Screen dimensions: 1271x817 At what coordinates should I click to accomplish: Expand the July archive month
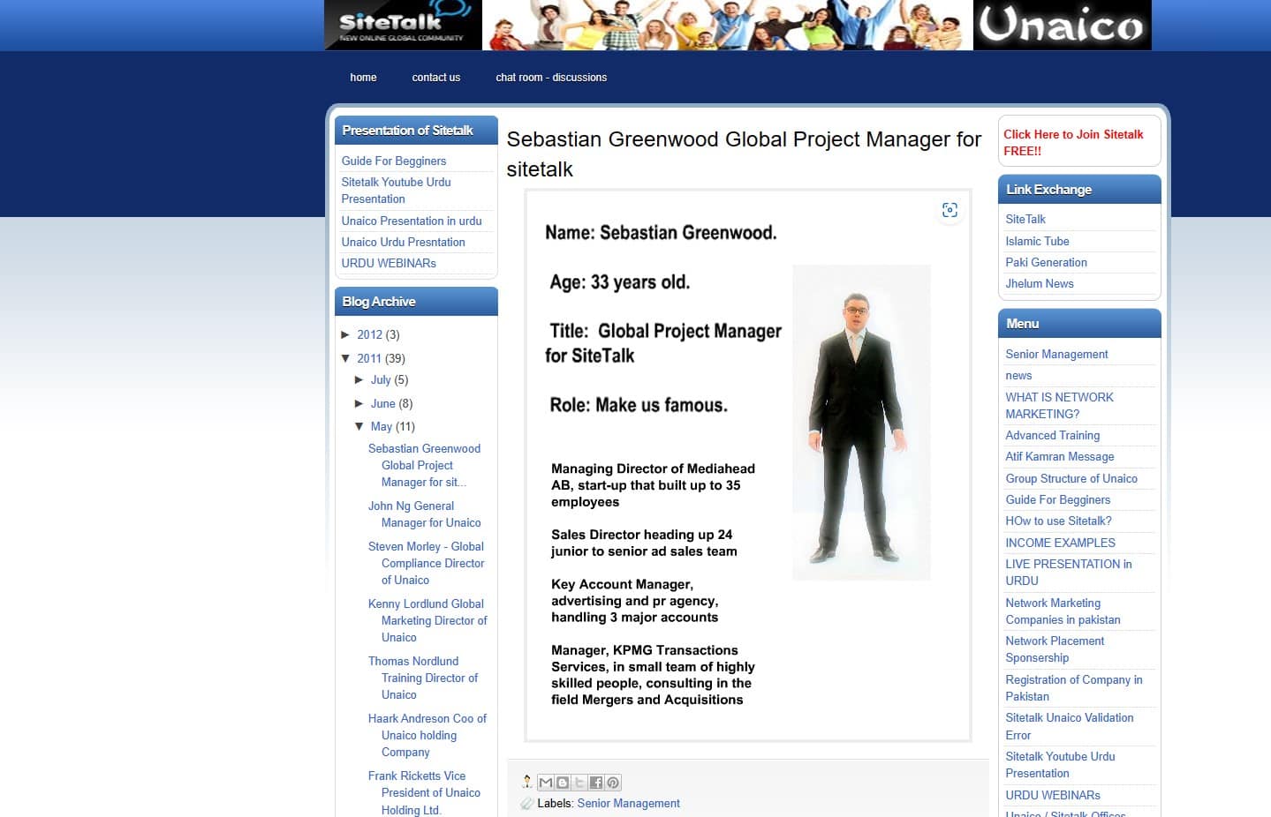point(359,379)
